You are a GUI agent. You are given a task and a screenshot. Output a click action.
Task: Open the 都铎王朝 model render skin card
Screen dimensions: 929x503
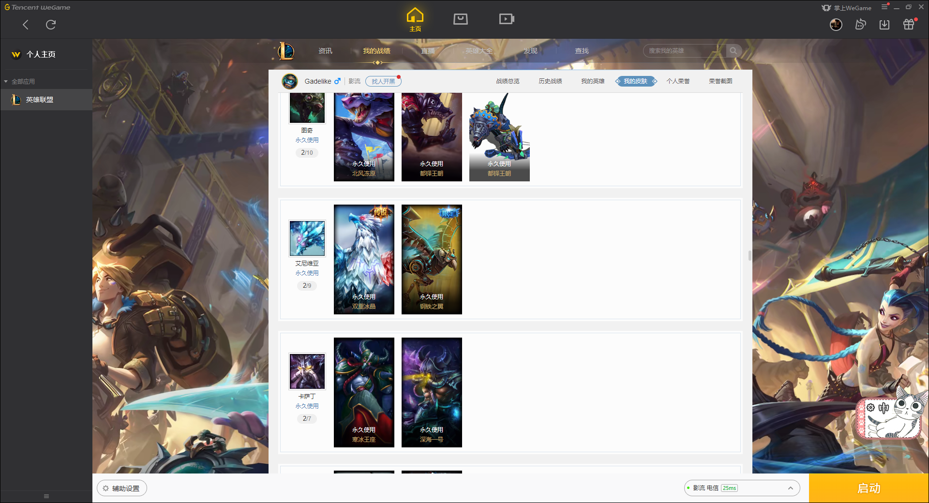499,137
